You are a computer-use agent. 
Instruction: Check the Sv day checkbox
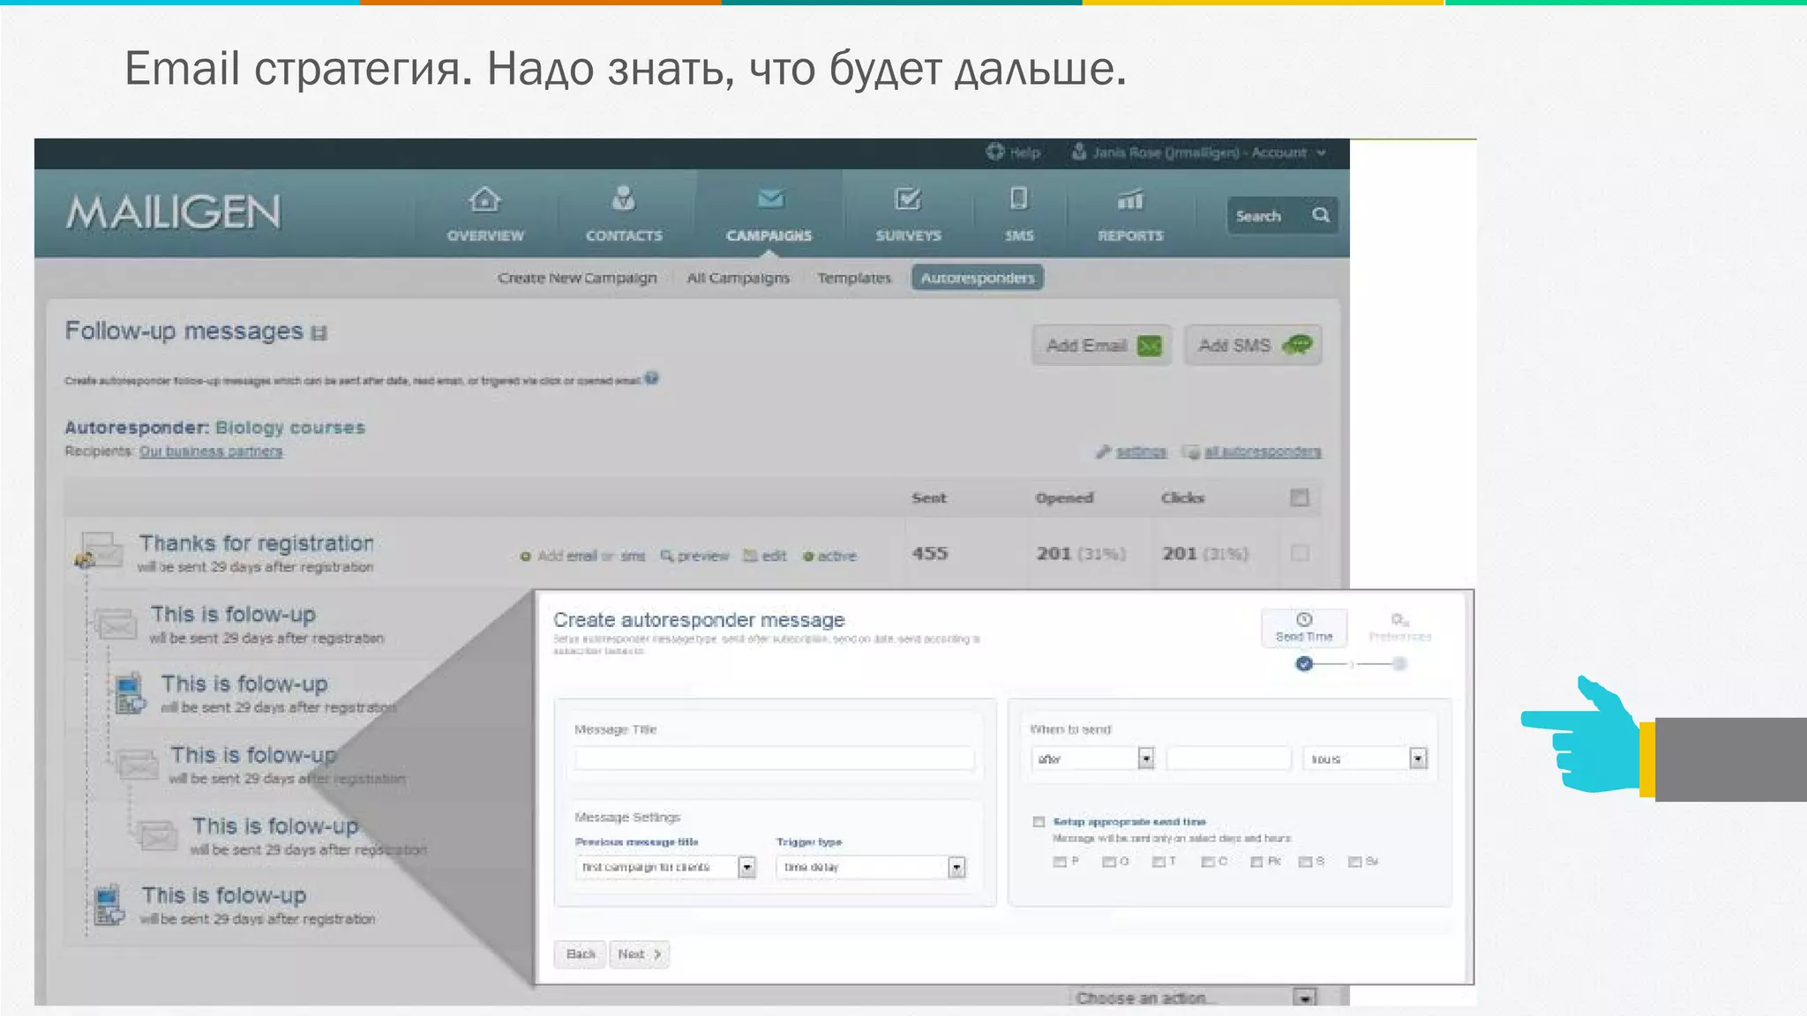[1354, 862]
